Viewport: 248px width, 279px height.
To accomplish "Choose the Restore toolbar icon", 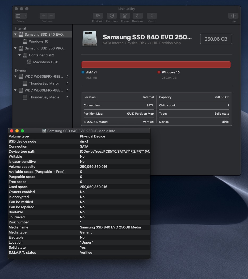I will tap(137, 16).
